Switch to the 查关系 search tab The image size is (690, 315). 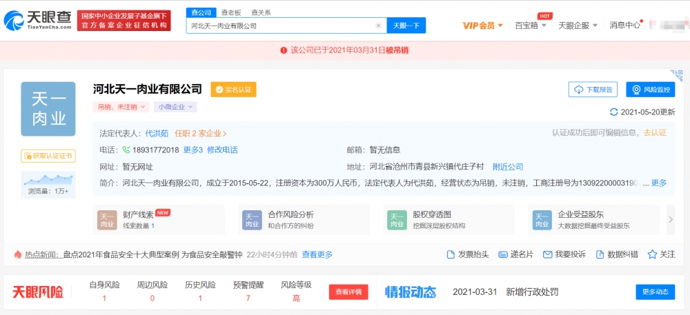261,12
